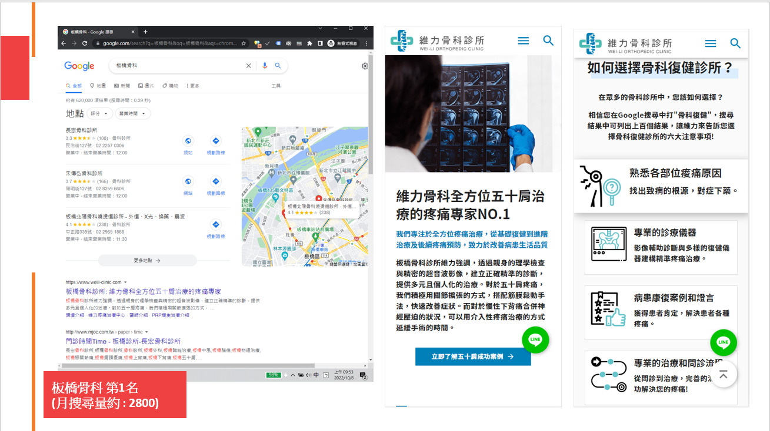The width and height of the screenshot is (770, 431).
Task: Click the 長宏骨科診所 place listing title
Action: tap(81, 130)
